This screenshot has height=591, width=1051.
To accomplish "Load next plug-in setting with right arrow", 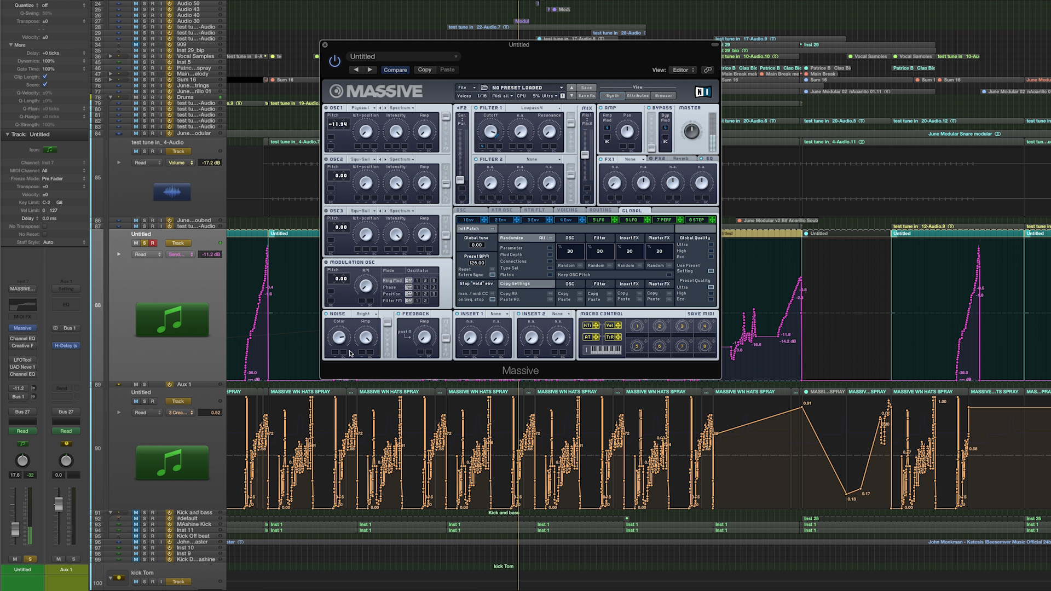I will coord(370,69).
